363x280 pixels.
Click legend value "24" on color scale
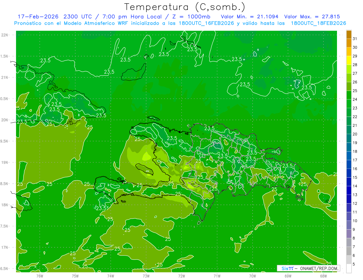click(x=355, y=99)
